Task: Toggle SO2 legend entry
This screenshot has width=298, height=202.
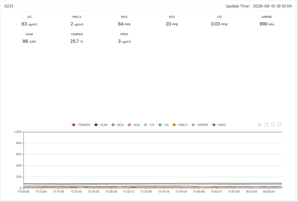Action: [133, 125]
